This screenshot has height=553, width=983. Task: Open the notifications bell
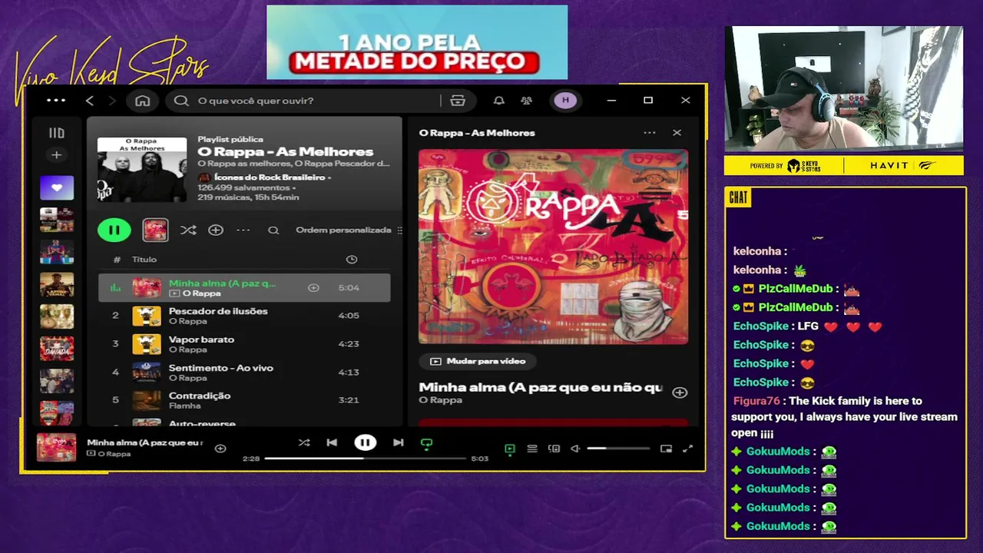click(499, 101)
